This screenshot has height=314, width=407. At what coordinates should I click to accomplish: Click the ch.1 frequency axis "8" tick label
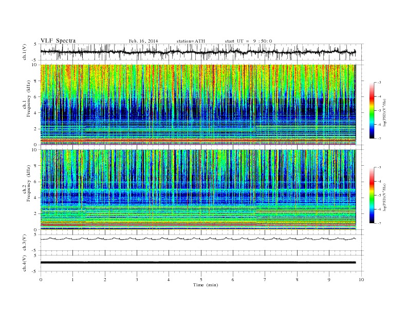pos(35,81)
